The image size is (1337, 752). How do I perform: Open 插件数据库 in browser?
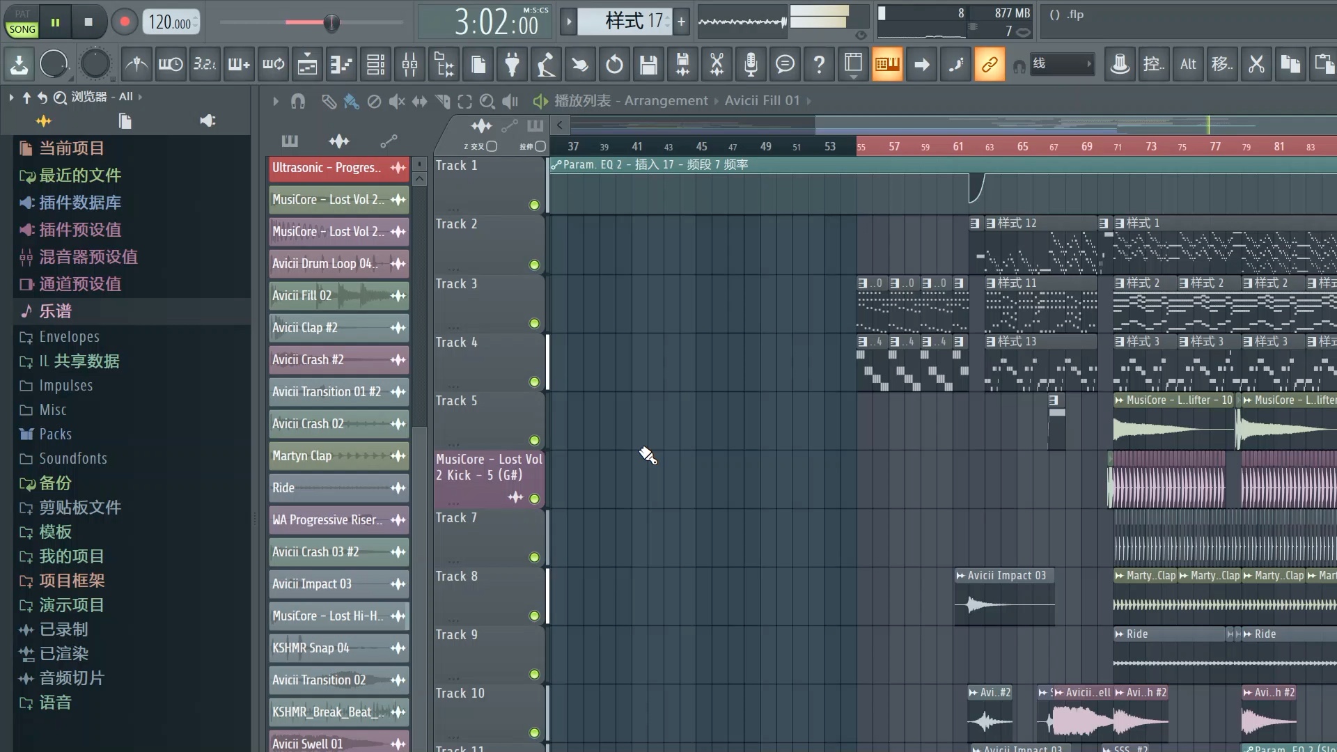(79, 203)
